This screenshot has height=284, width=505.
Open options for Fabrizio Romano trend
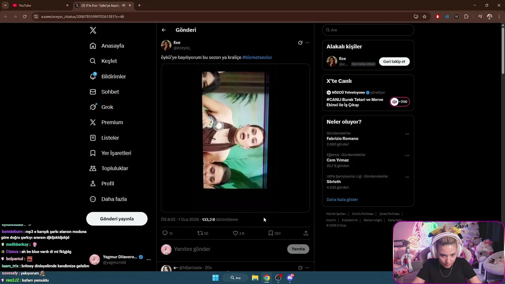407,134
